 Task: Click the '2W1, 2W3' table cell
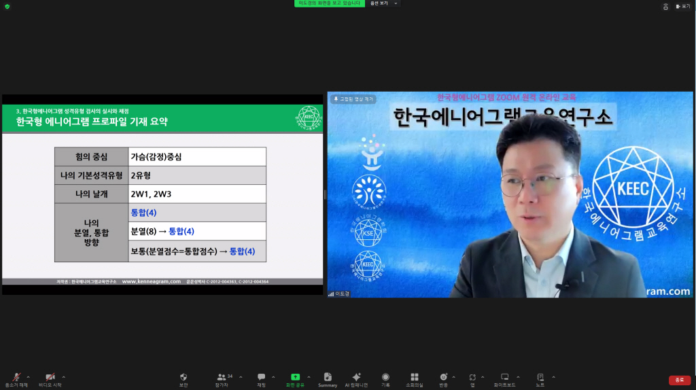197,194
